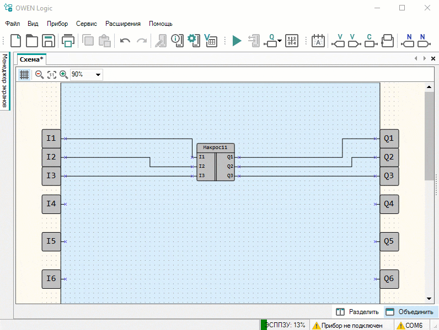Click the Save project icon
This screenshot has width=439, height=330.
click(x=49, y=41)
